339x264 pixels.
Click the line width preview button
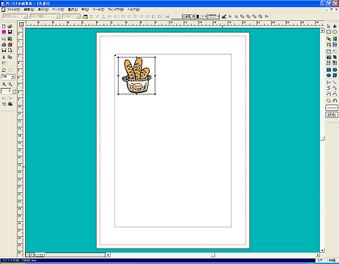point(332,108)
